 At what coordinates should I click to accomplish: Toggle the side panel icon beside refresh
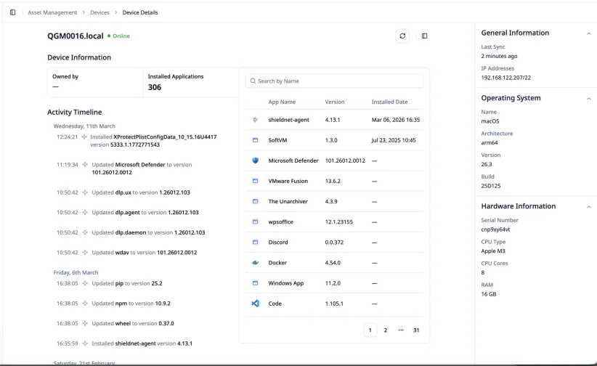pyautogui.click(x=425, y=36)
